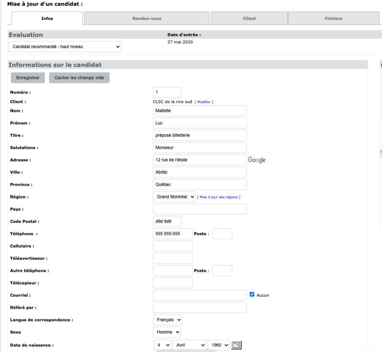The width and height of the screenshot is (382, 352).
Task: Open the birth day dropdown
Action: (162, 345)
